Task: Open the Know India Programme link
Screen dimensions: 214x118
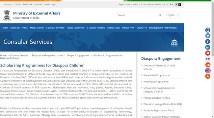Action: (156, 75)
